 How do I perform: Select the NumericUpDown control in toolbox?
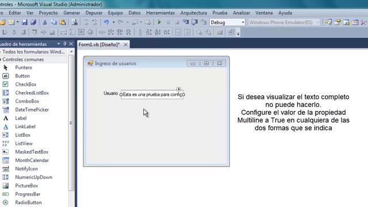33,178
